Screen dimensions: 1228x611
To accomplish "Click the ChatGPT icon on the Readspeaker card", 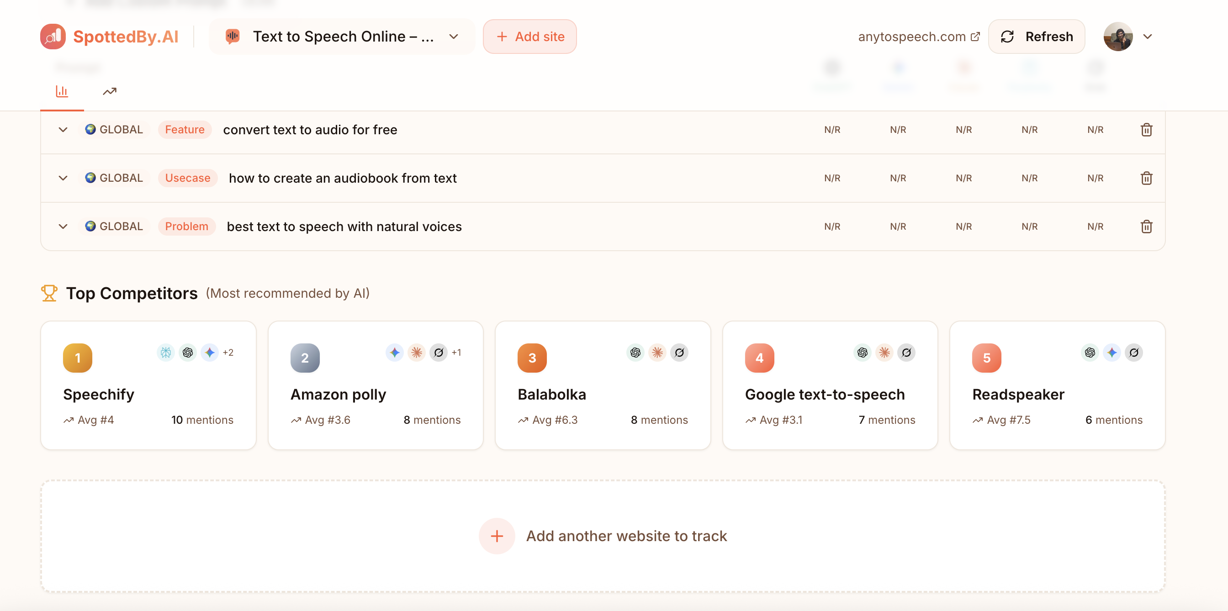I will point(1090,353).
